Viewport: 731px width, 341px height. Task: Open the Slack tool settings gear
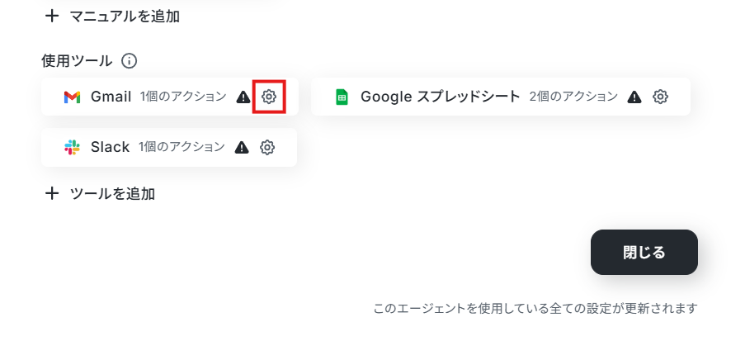267,148
